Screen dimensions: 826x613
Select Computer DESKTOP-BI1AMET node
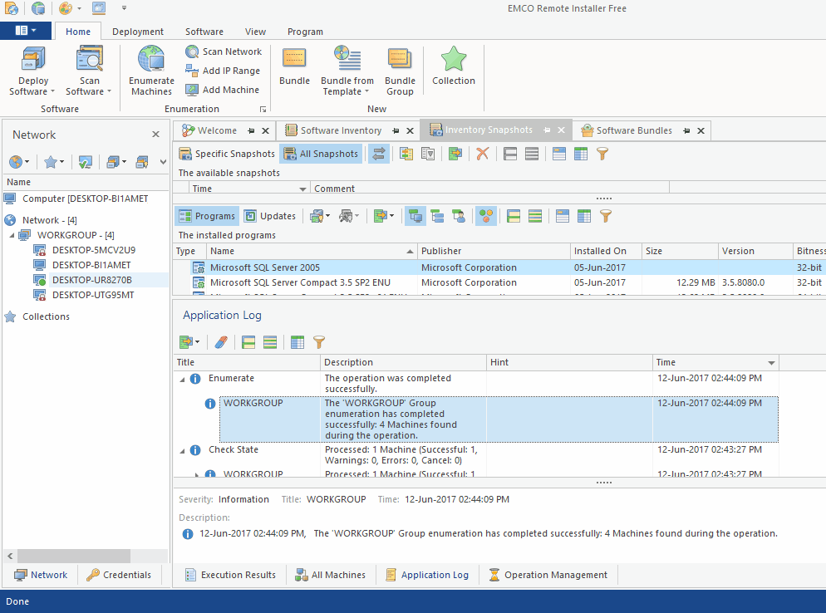86,199
